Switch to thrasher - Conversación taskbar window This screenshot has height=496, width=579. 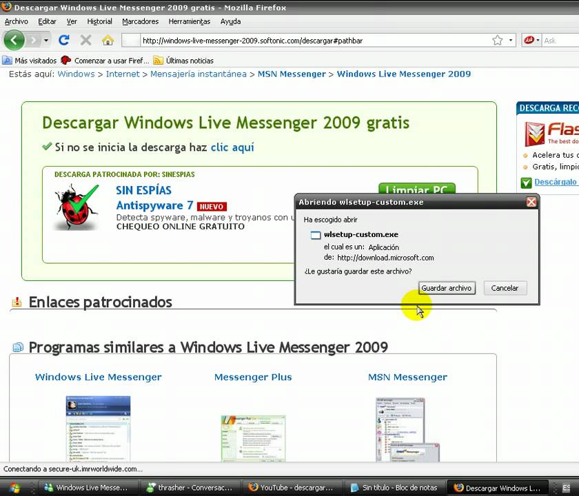[x=190, y=488]
